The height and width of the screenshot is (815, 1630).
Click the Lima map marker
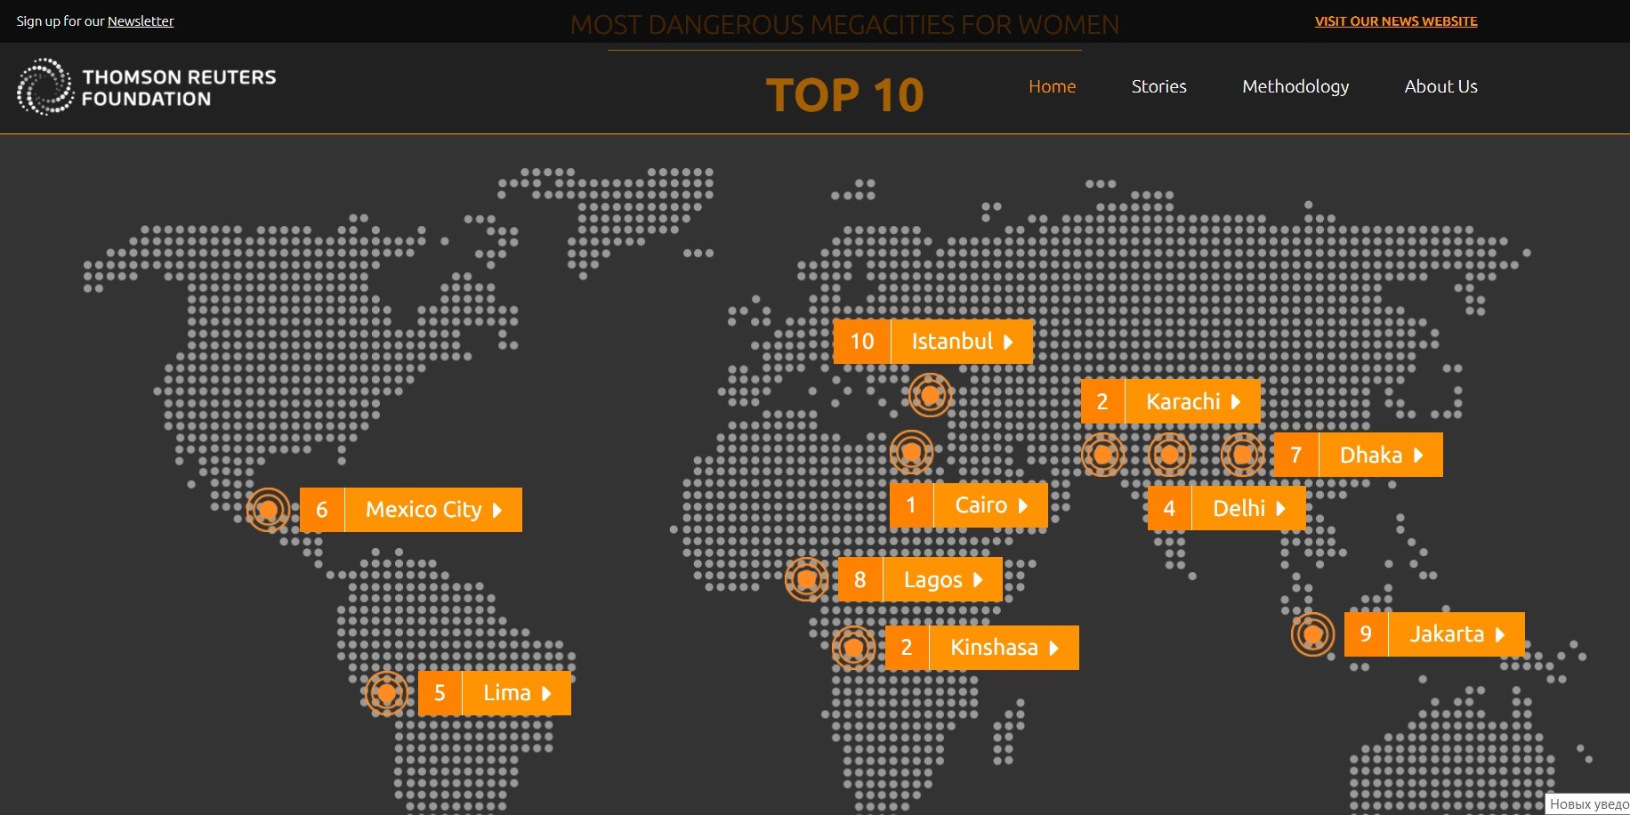click(x=386, y=693)
